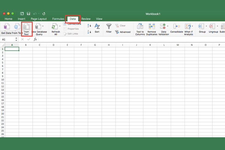The width and height of the screenshot is (225, 150).
Task: Click Text to Columns
Action: tap(140, 29)
